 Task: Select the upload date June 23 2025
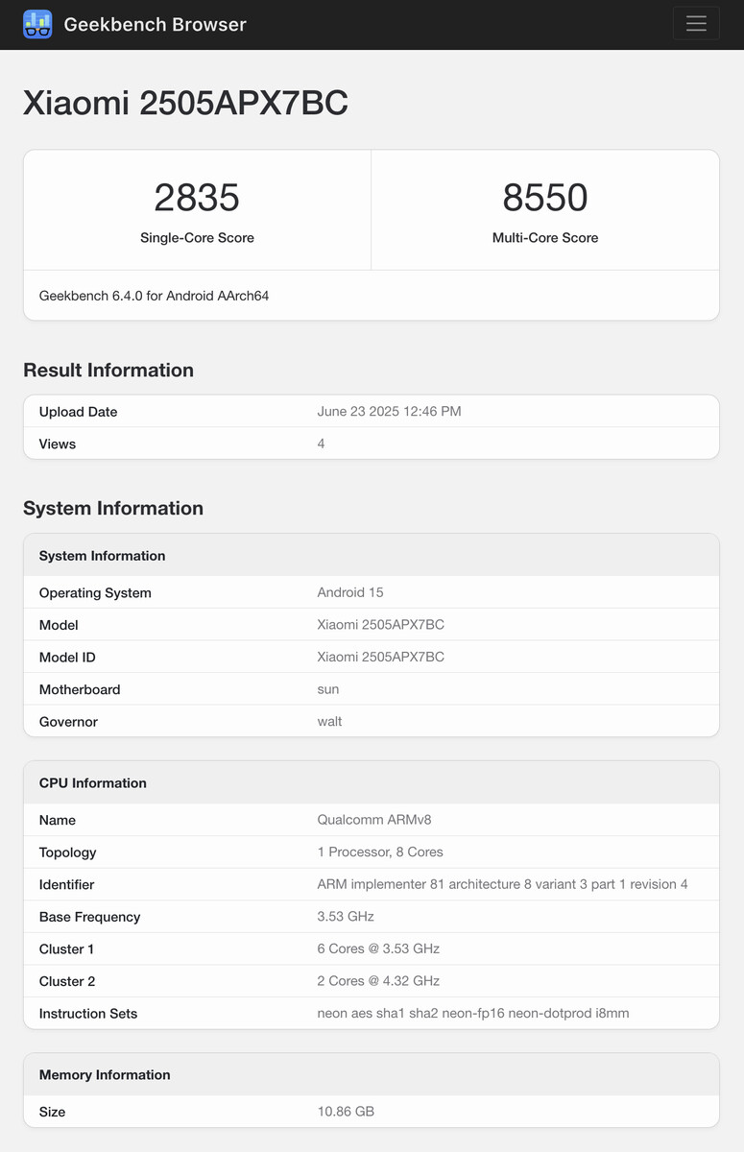click(x=389, y=412)
